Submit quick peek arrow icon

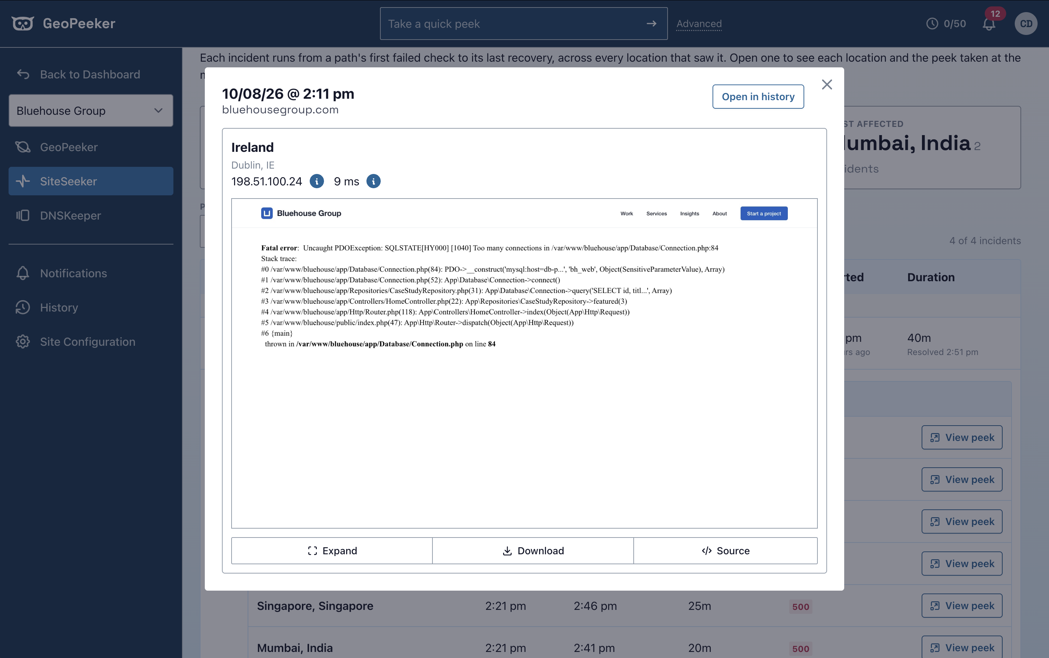pos(651,24)
